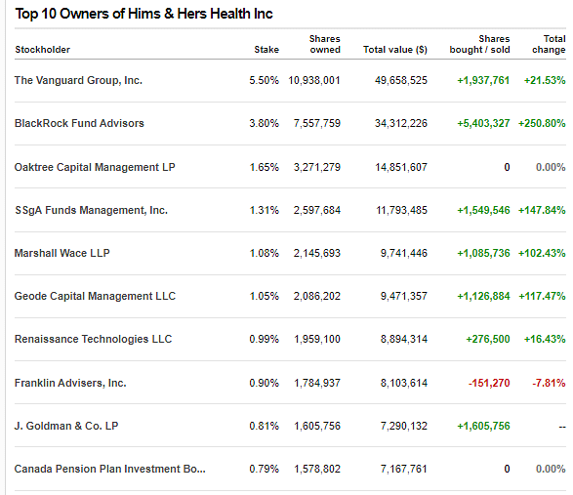Image resolution: width=573 pixels, height=495 pixels.
Task: Click total value 8,103,614
Action: [404, 383]
